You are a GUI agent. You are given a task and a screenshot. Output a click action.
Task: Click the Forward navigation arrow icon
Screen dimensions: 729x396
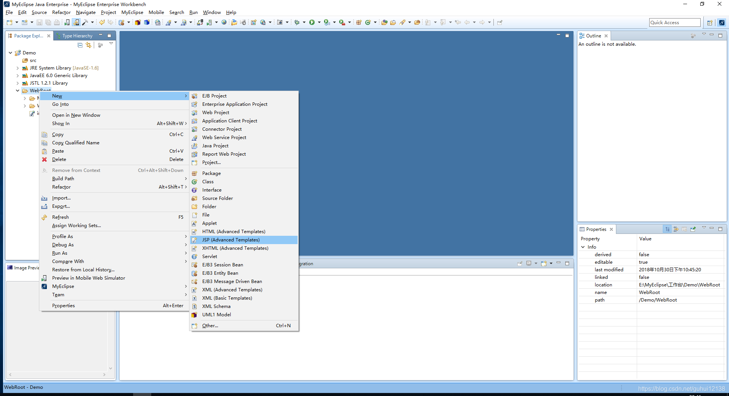[x=482, y=23]
